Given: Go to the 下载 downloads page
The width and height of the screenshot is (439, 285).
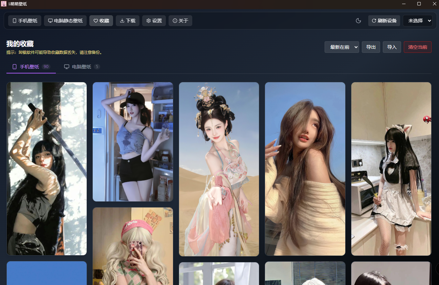Looking at the screenshot, I should pos(128,21).
